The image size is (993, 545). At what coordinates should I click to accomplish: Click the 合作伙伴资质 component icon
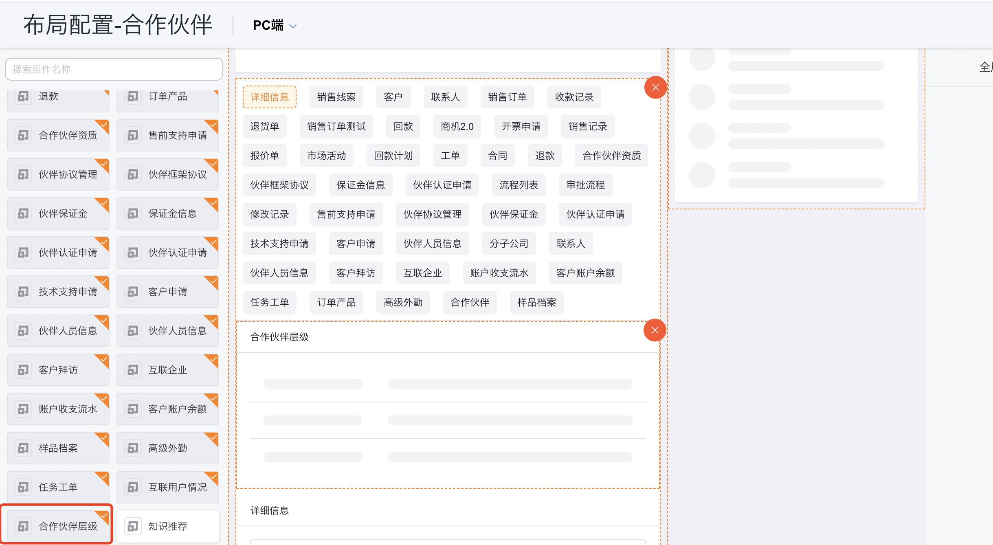tap(23, 135)
